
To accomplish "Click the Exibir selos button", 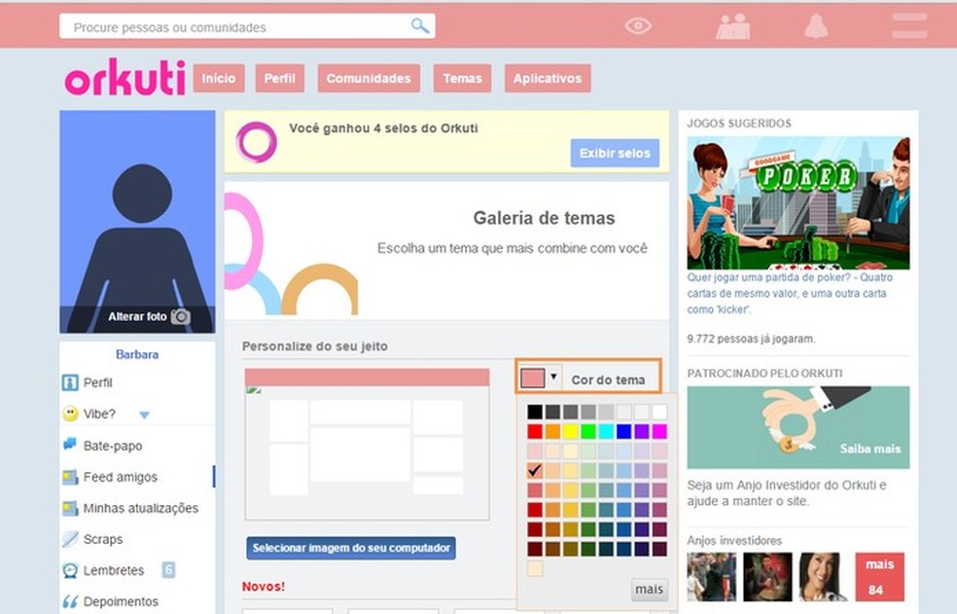I will (x=615, y=153).
